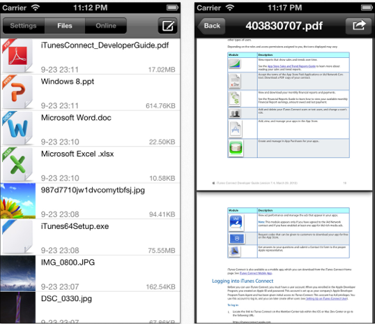The image size is (375, 324).
Task: Select 987d7710jw1dvcomytbfsj.jpg file name
Action: [x=93, y=190]
